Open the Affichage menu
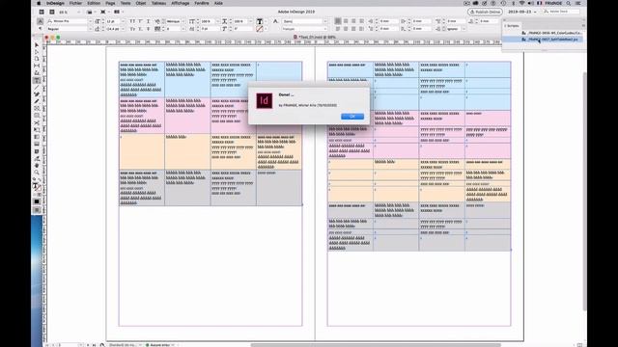 coord(181,3)
